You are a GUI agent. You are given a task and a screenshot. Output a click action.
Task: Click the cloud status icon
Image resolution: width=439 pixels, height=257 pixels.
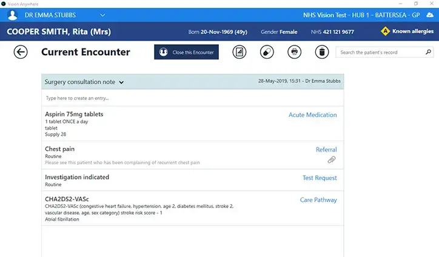430,15
